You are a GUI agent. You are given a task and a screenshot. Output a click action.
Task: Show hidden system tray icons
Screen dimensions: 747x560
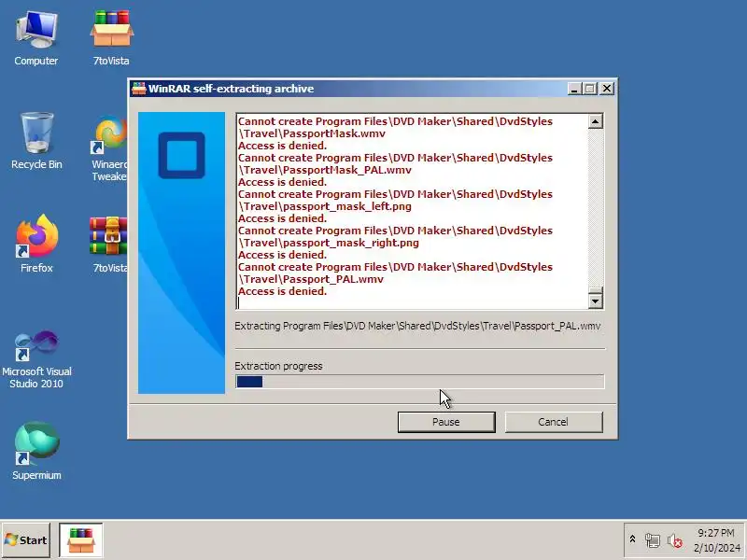point(632,539)
